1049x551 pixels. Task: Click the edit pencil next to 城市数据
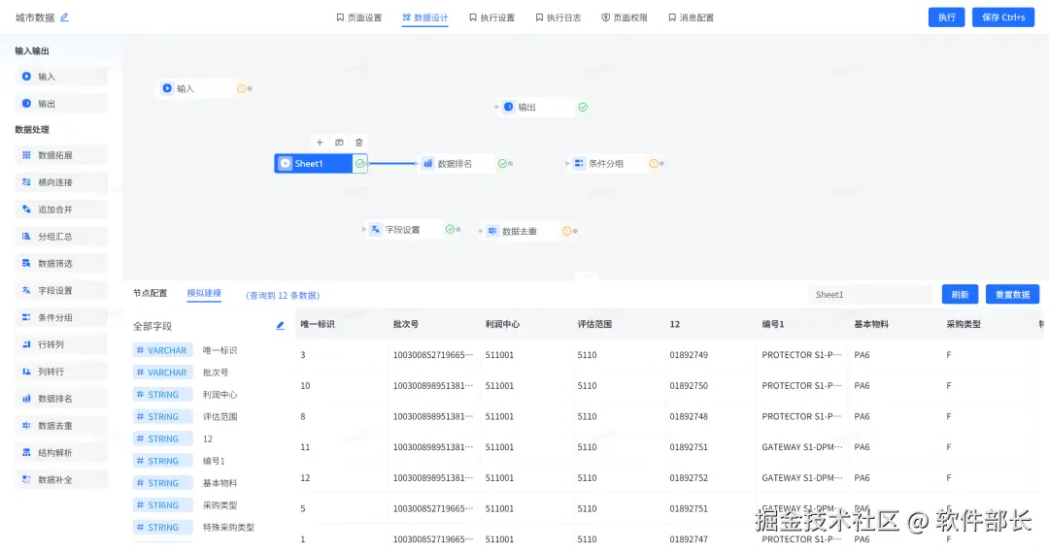[x=64, y=17]
